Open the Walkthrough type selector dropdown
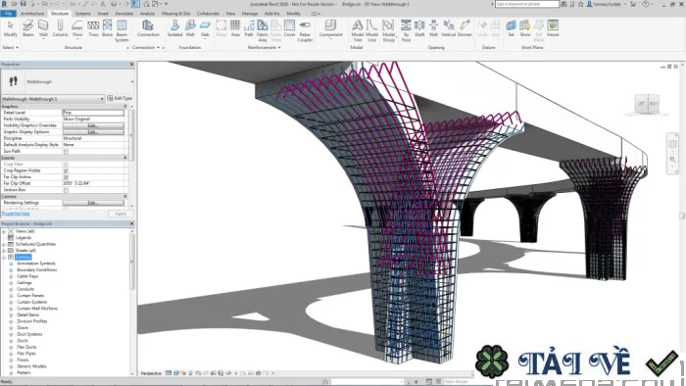This screenshot has width=686, height=386. pos(132,81)
